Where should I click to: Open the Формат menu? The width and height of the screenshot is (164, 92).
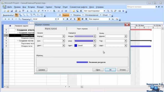point(40,7)
